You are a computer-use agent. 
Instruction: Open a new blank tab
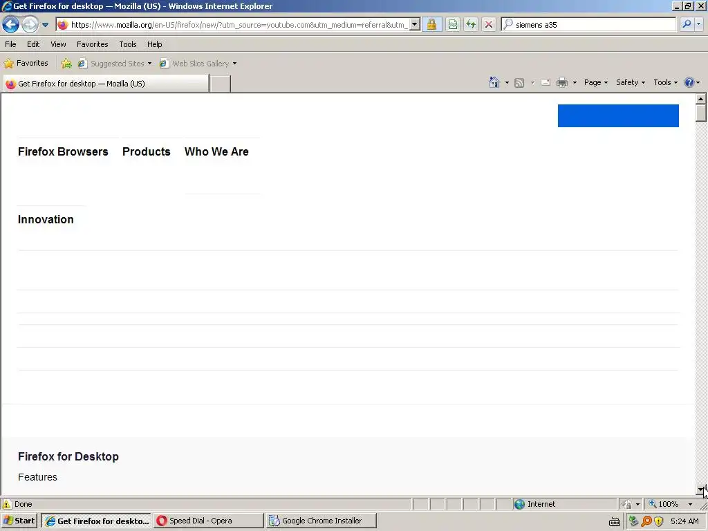coord(221,84)
